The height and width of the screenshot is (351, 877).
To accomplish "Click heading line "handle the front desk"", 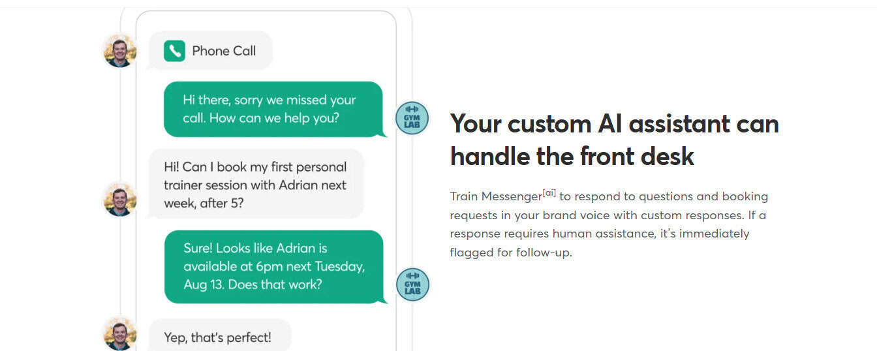I will click(572, 157).
